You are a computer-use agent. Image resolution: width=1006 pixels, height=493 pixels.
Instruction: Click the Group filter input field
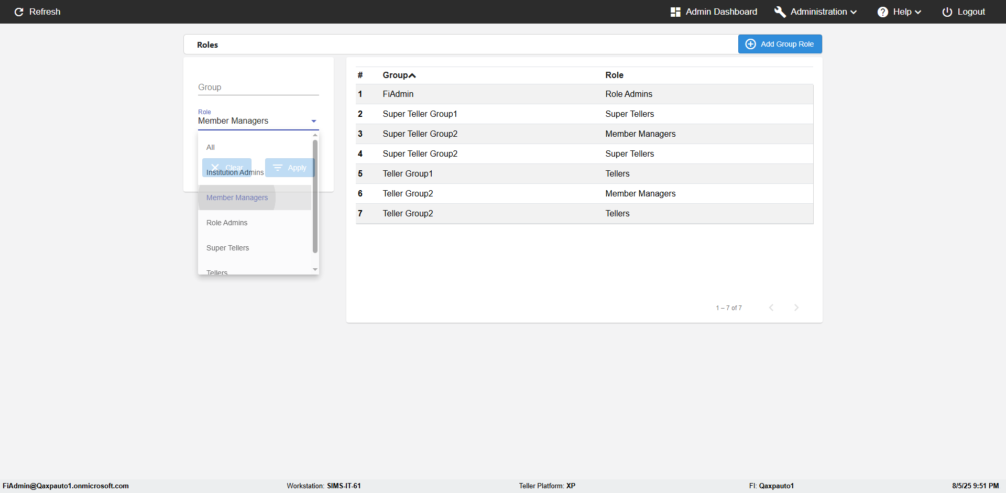tap(258, 87)
